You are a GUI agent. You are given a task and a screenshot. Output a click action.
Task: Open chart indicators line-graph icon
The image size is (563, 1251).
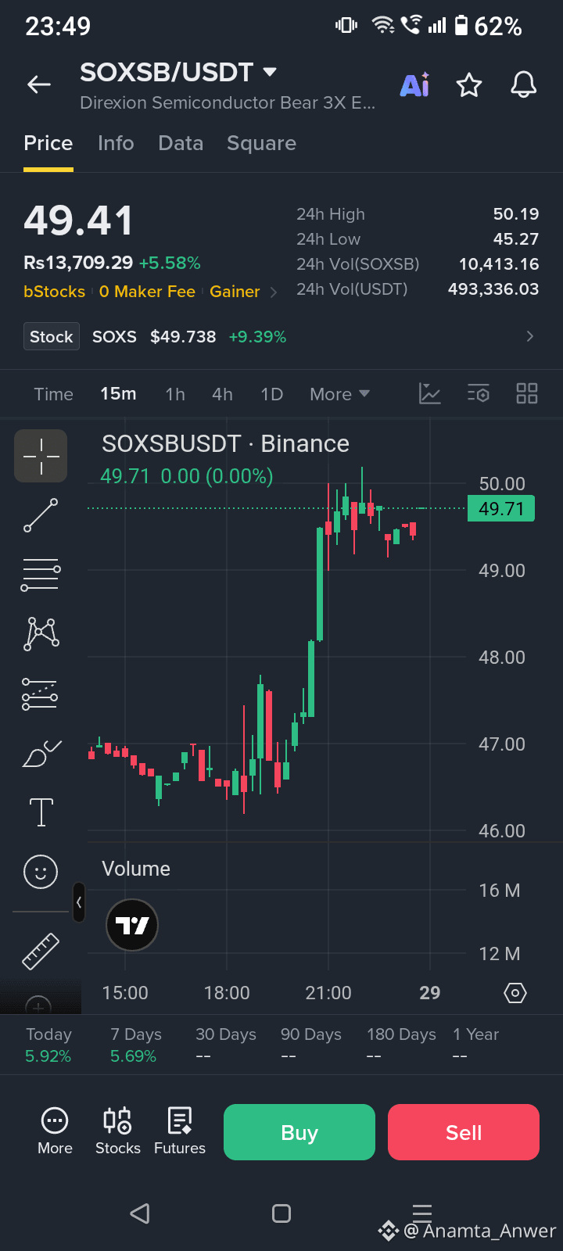pyautogui.click(x=430, y=393)
